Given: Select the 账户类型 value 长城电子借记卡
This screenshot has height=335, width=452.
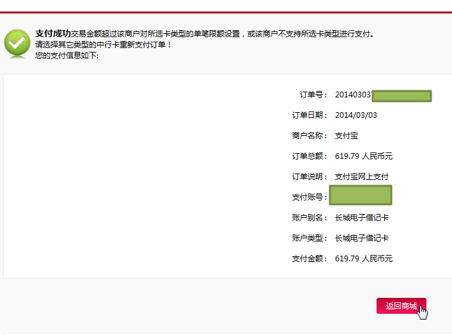Looking at the screenshot, I should [x=362, y=238].
